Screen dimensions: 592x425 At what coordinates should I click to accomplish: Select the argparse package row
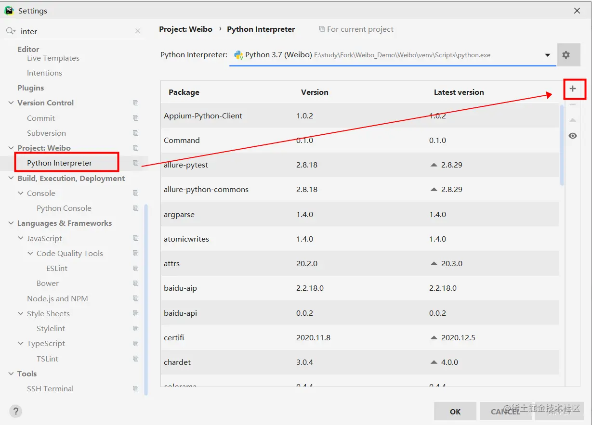tap(360, 214)
